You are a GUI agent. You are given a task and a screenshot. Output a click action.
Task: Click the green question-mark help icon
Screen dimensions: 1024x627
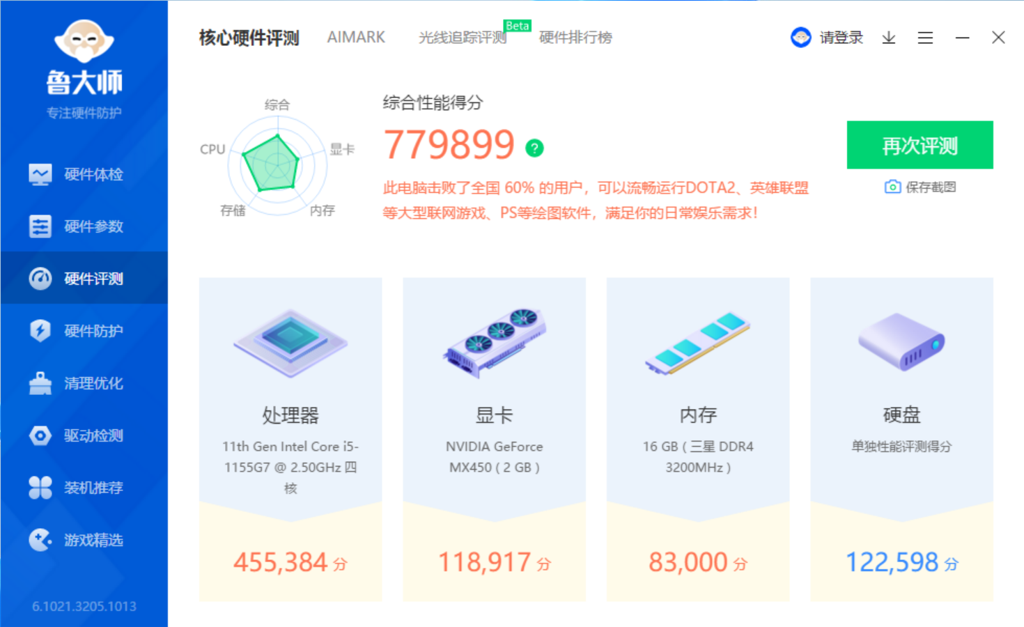(x=534, y=148)
